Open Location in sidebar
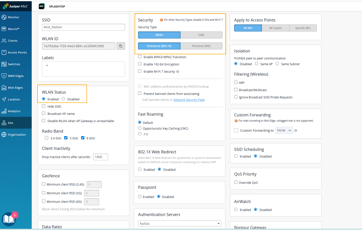This screenshot has width=362, height=230. (x=16, y=99)
